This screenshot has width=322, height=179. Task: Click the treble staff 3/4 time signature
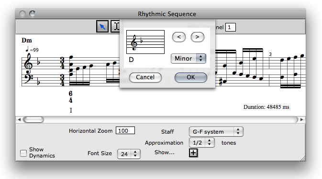(62, 63)
